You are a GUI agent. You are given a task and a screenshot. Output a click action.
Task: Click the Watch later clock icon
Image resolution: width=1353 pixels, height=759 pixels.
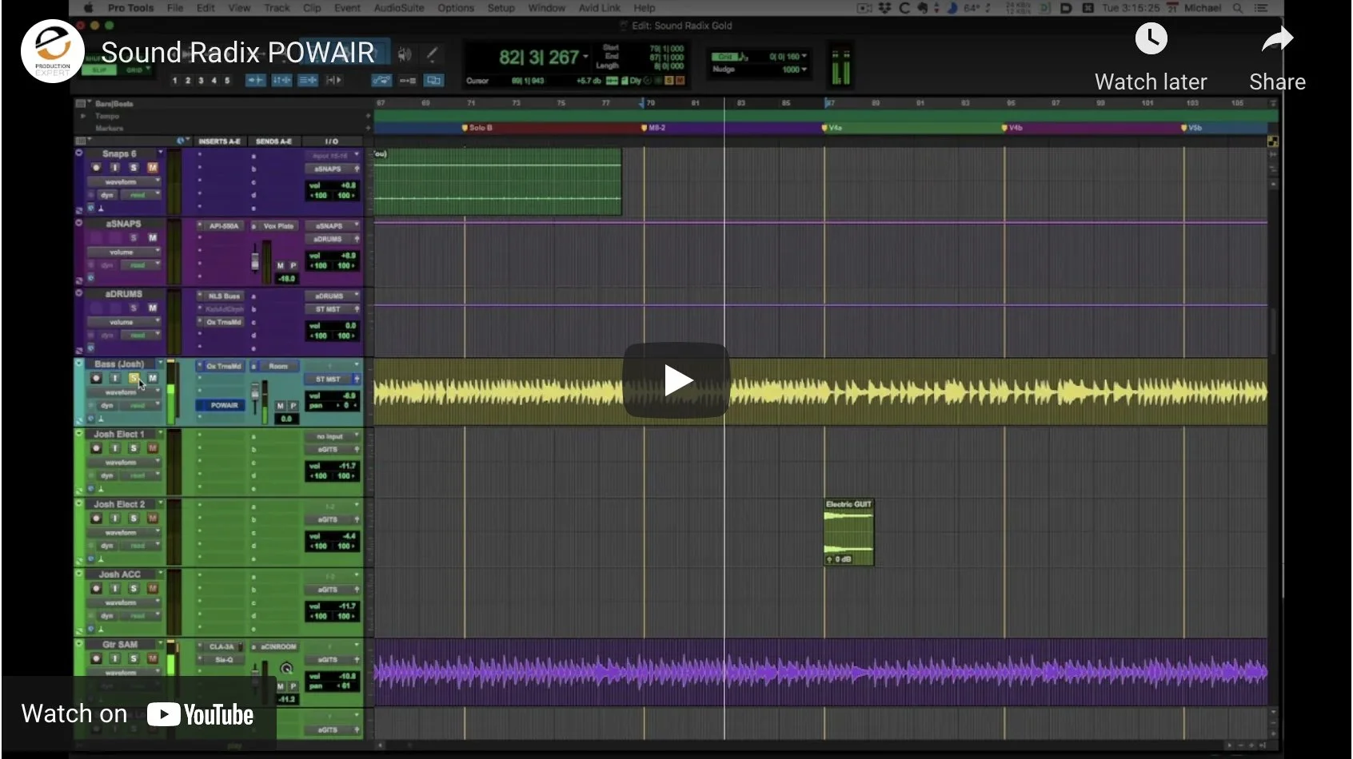(1151, 38)
